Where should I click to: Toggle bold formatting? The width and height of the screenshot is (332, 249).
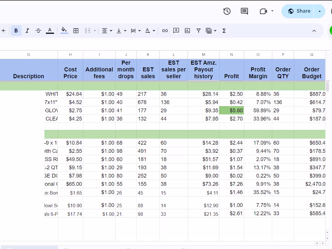(16, 30)
